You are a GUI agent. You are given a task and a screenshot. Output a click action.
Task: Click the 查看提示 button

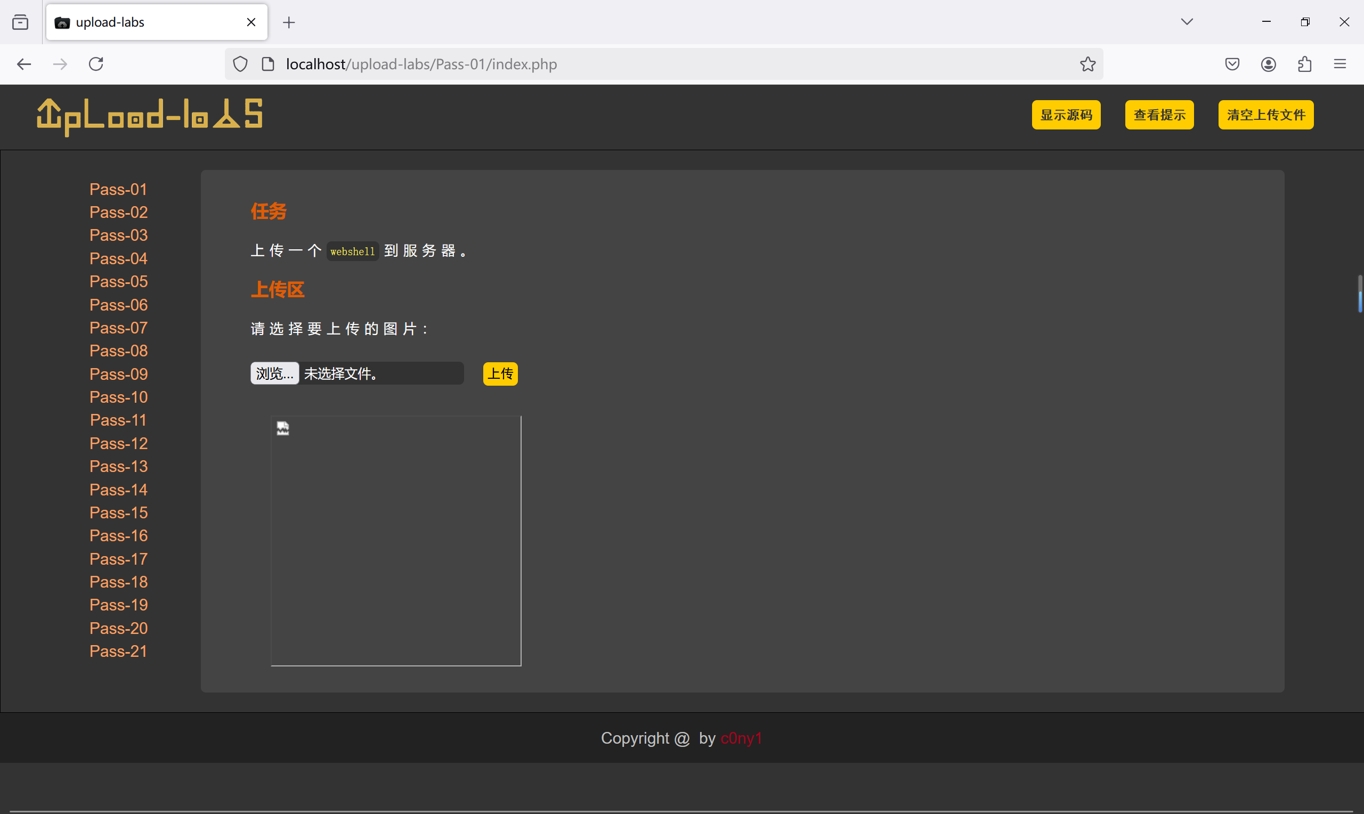(x=1159, y=115)
